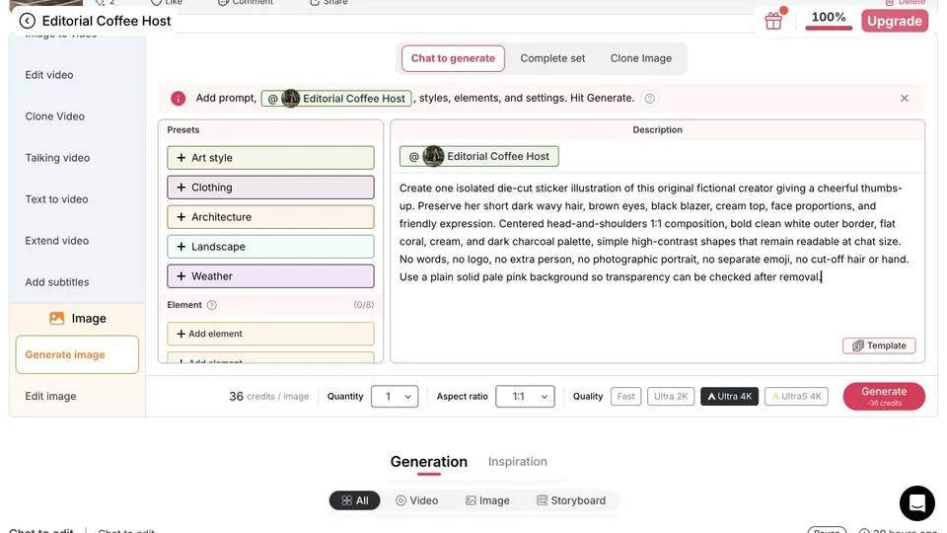Expand the Architecture preset
This screenshot has width=947, height=533.
[270, 217]
